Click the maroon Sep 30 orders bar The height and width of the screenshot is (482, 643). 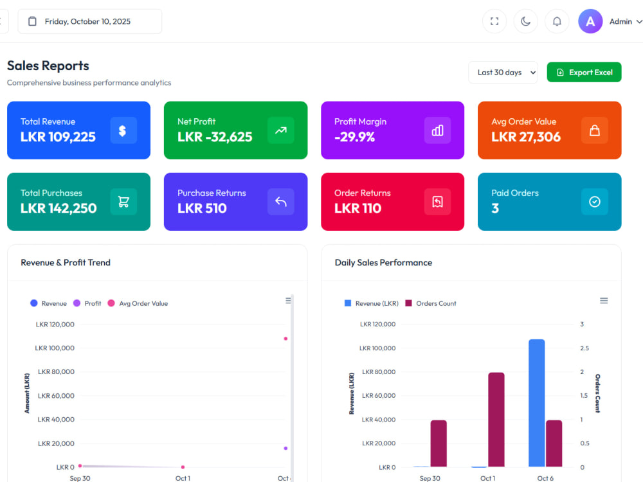439,443
